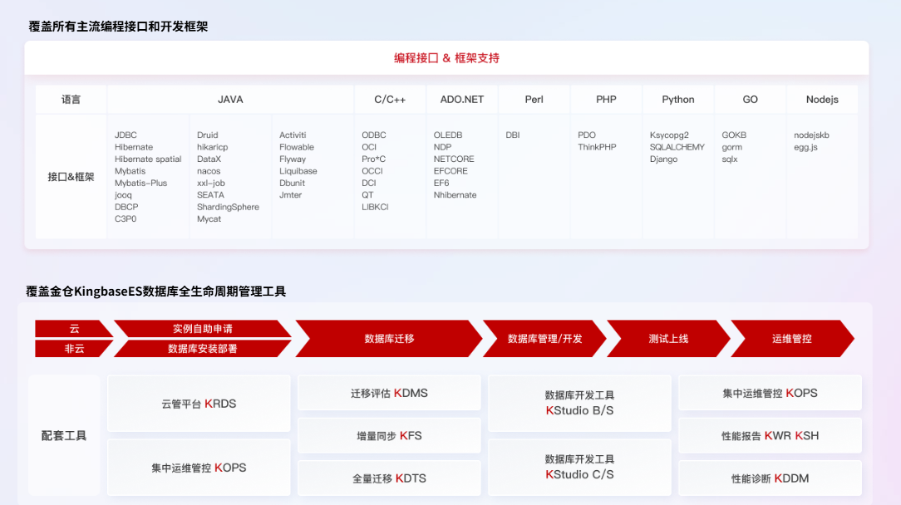Screen dimensions: 901x505
Task: Click the OLEDB entry
Action: 448,135
